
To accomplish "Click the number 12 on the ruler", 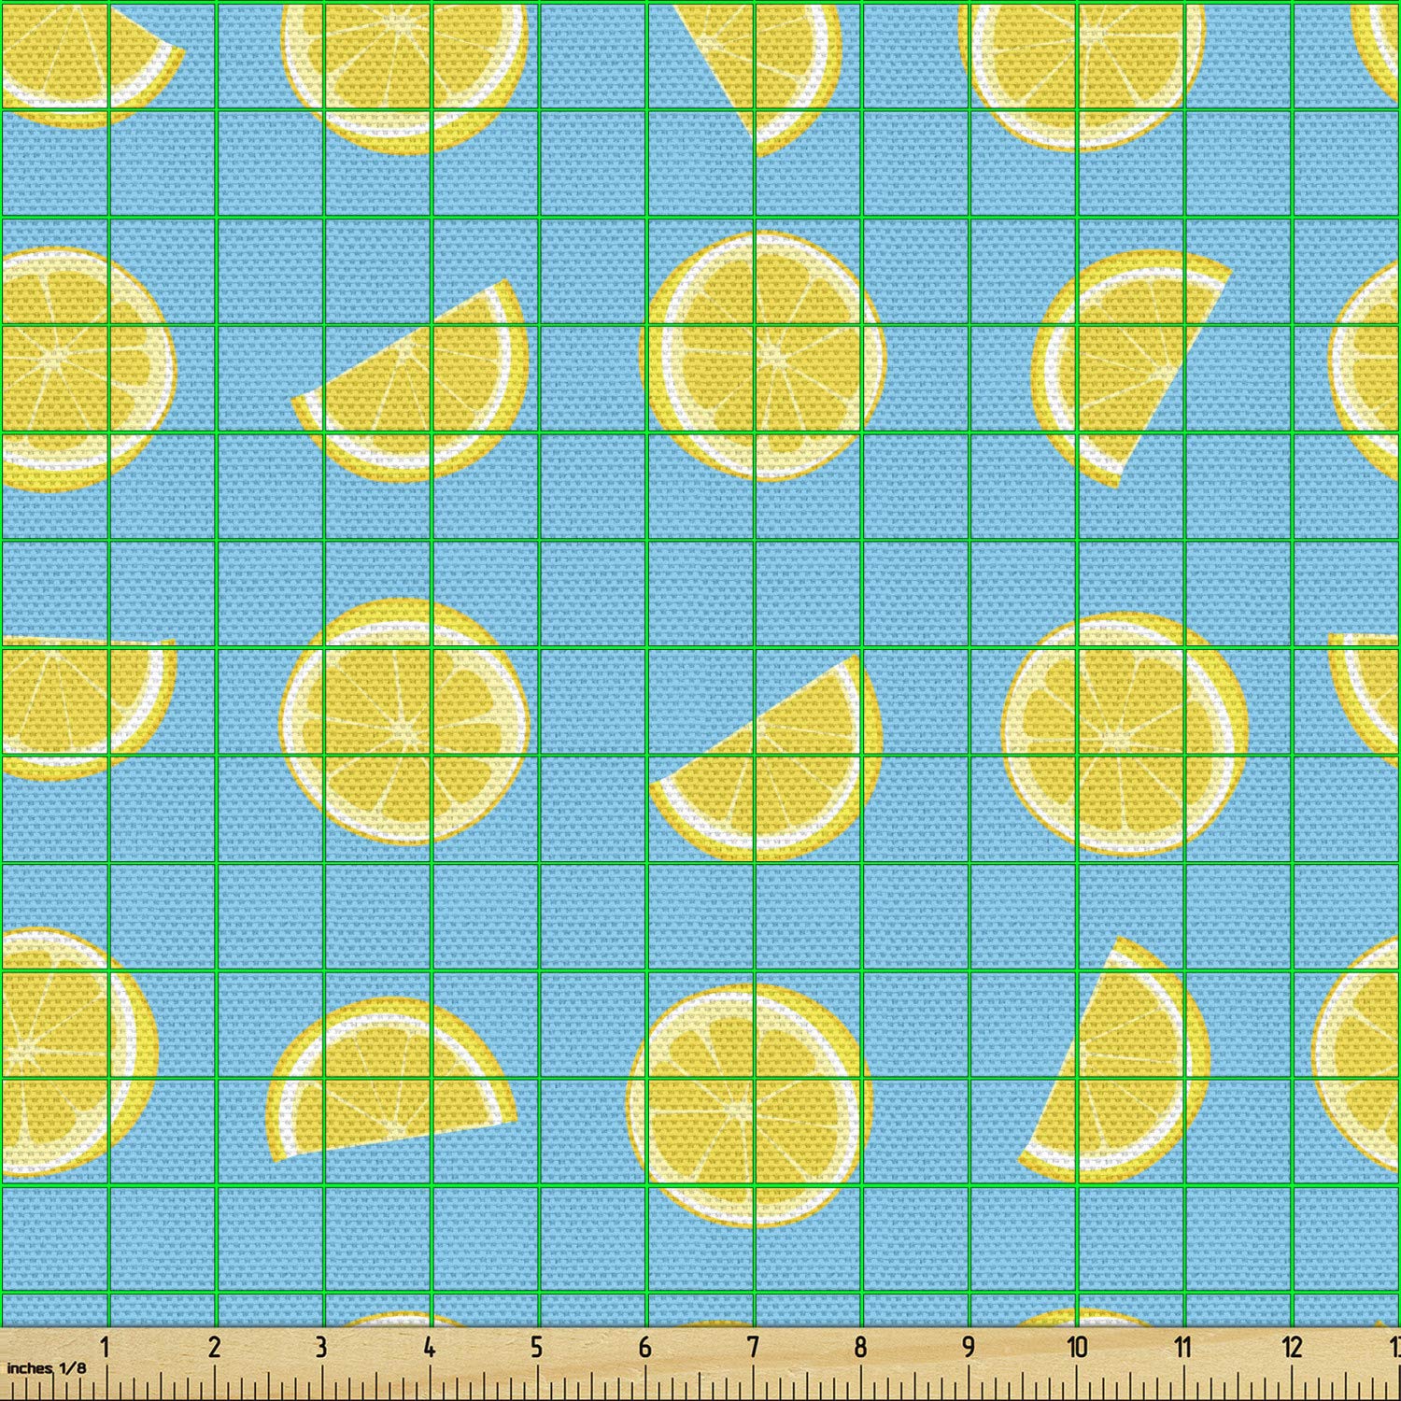I will pyautogui.click(x=1293, y=1347).
